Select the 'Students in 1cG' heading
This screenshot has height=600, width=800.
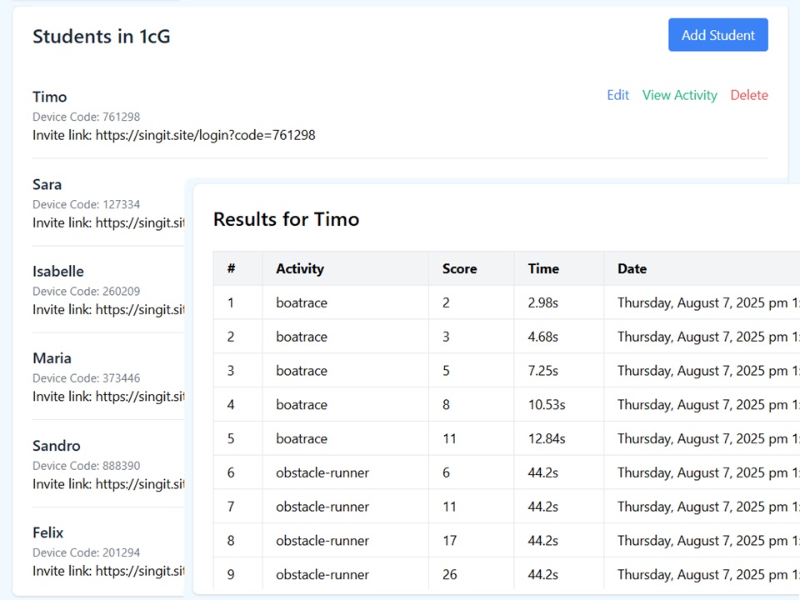[x=102, y=36]
